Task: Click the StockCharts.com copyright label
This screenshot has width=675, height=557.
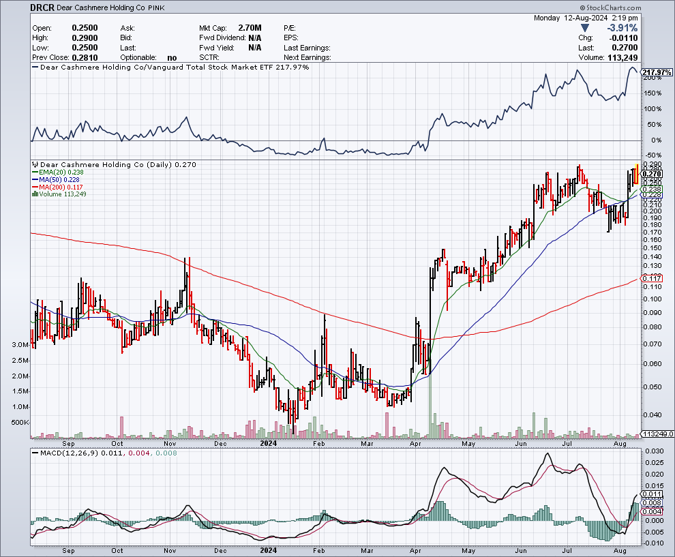Action: [x=610, y=7]
